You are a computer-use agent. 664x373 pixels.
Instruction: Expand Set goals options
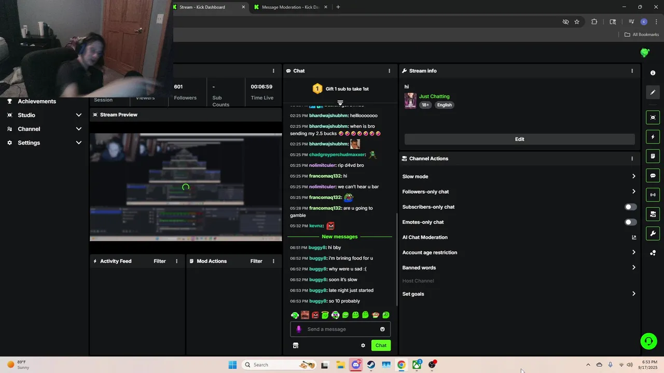click(x=633, y=294)
